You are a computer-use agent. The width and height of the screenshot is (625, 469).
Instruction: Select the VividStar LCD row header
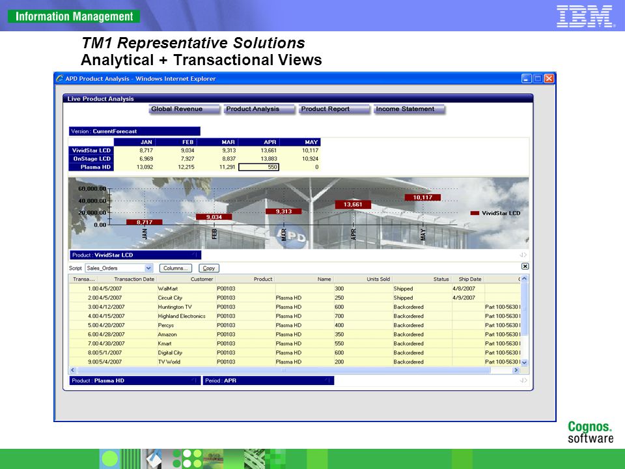coord(91,150)
